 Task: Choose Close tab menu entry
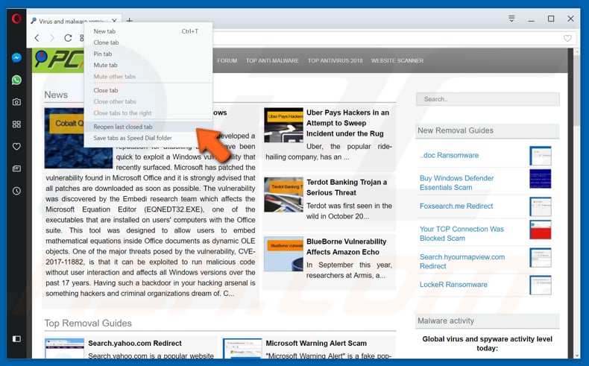(148, 90)
